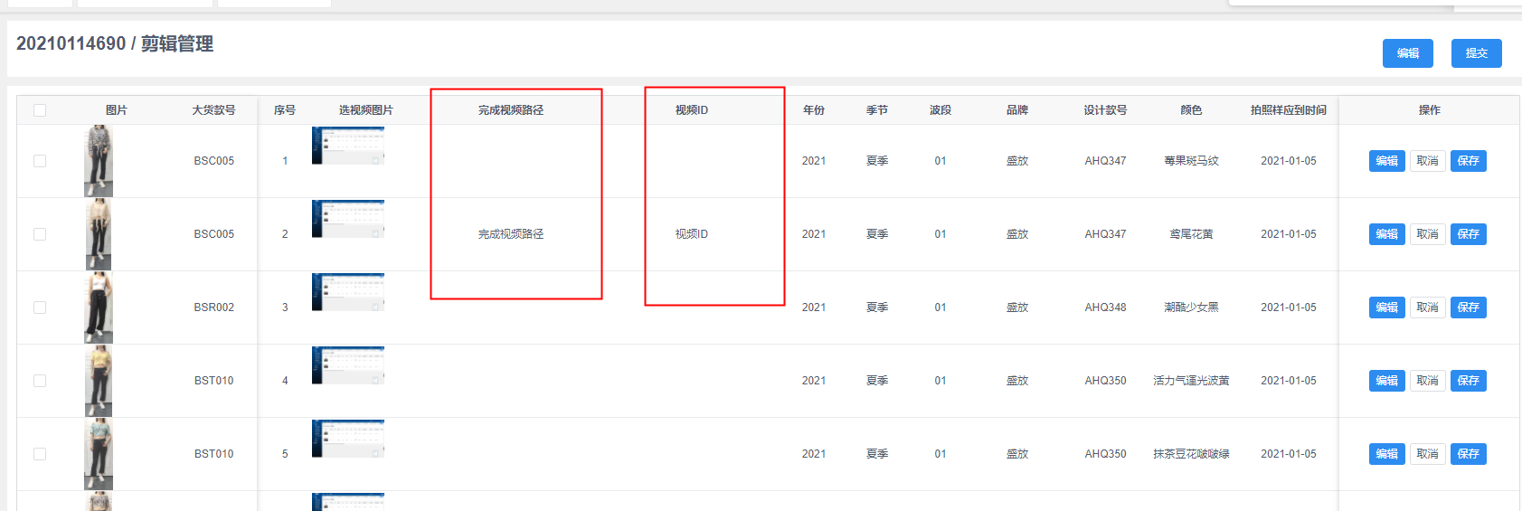Click the blue 编辑 button in page header
The height and width of the screenshot is (511, 1522).
pos(1407,53)
